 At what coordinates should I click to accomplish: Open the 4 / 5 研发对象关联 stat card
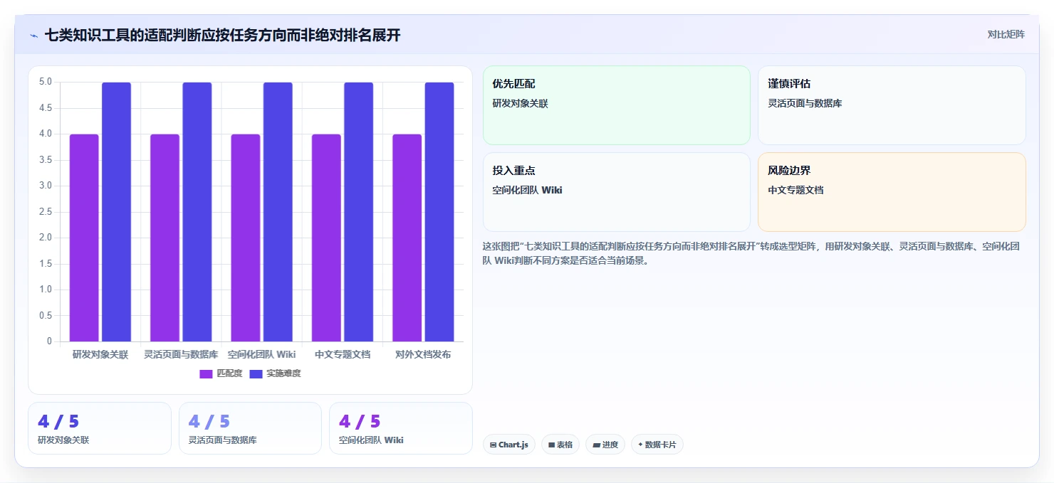[x=100, y=428]
